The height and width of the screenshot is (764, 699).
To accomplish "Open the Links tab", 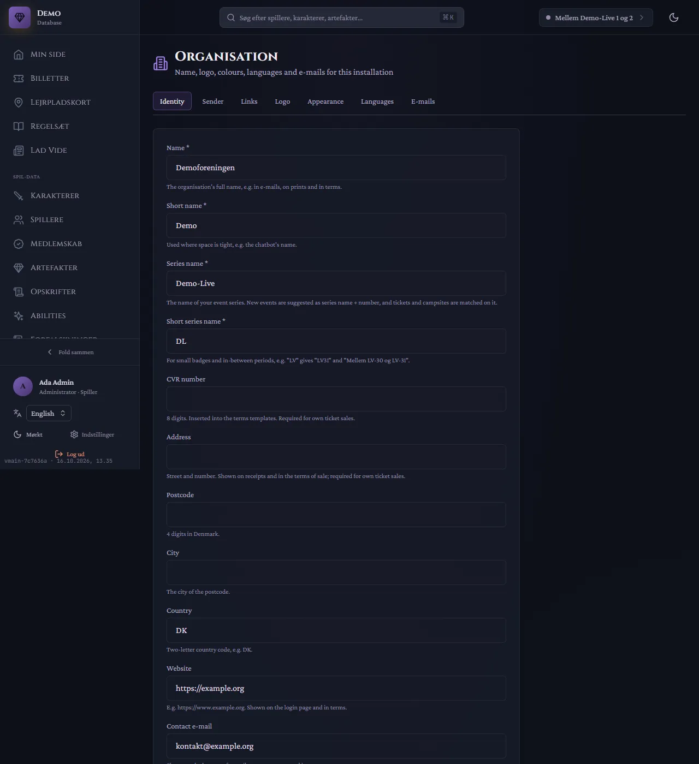I will pos(249,102).
